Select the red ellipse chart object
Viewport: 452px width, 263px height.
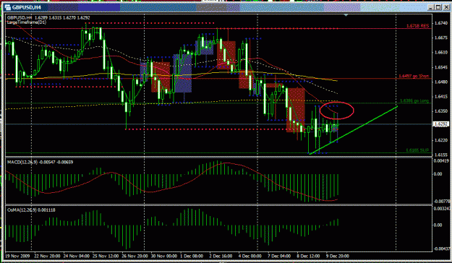click(x=337, y=110)
